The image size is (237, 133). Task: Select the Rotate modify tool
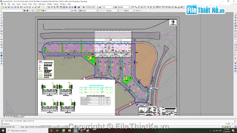coord(236,31)
